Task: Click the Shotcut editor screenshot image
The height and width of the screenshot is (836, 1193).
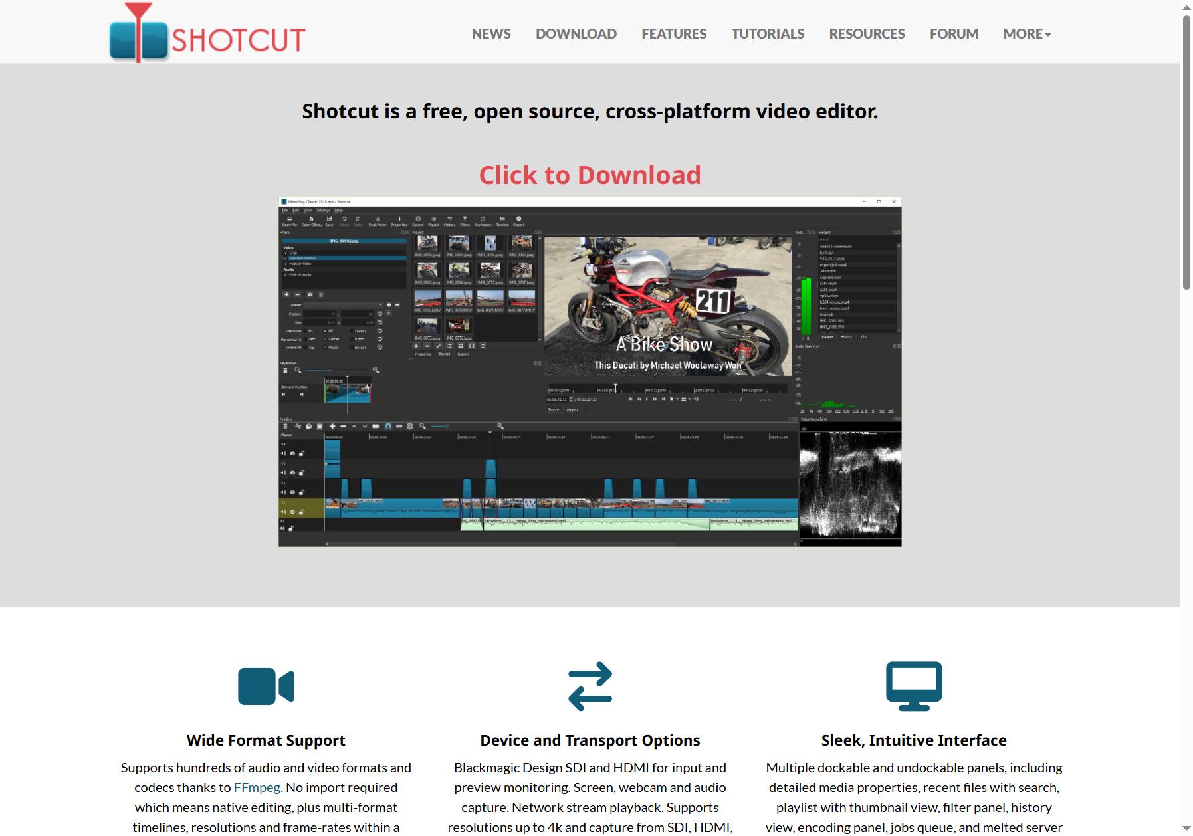Action: point(590,372)
